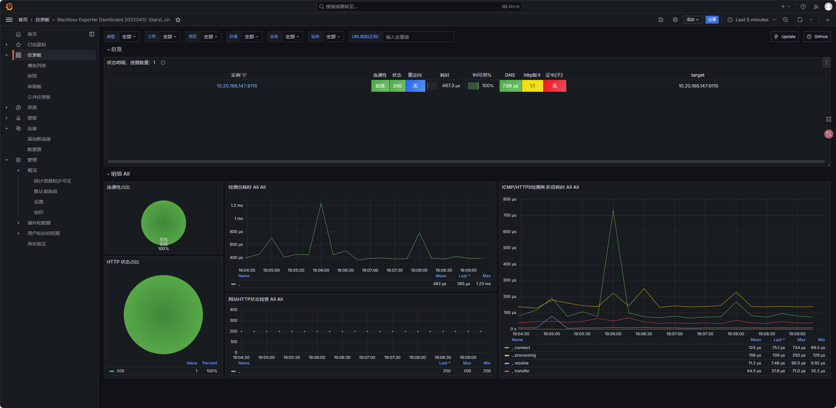The height and width of the screenshot is (408, 836).
Task: Click the 实例 column filter icon
Action: click(244, 75)
